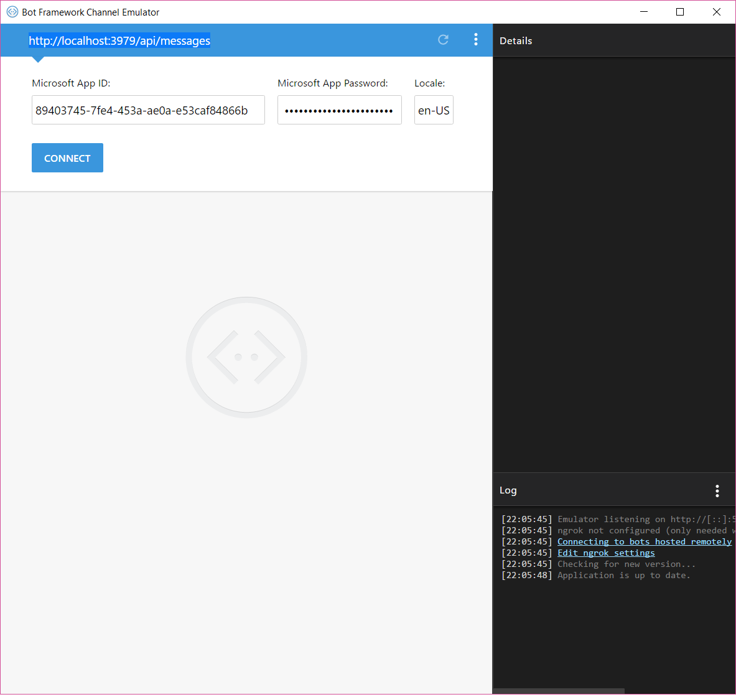The height and width of the screenshot is (697, 736).
Task: Select the Locale field showing en-US
Action: 434,110
